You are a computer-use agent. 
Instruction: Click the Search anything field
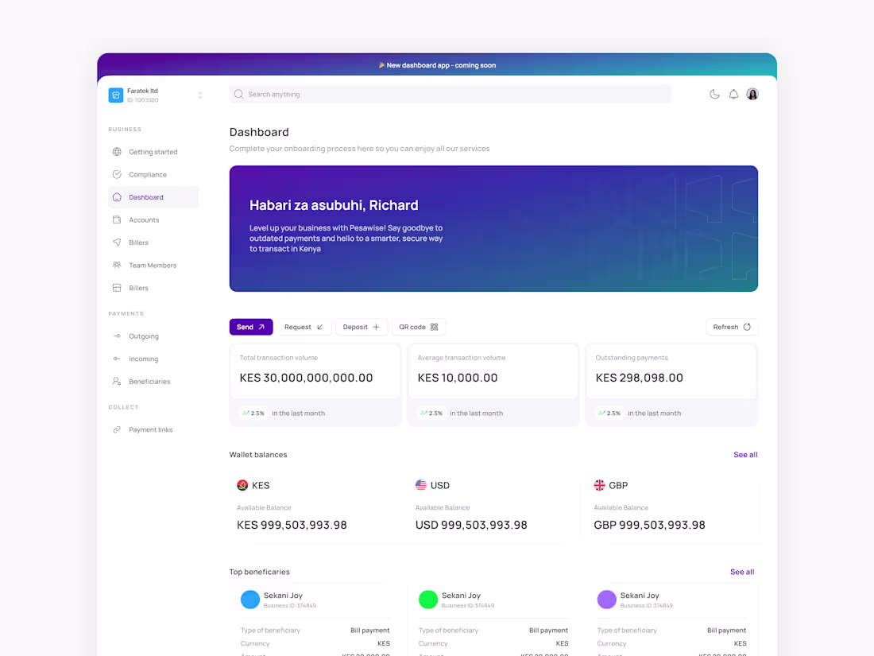pyautogui.click(x=450, y=93)
